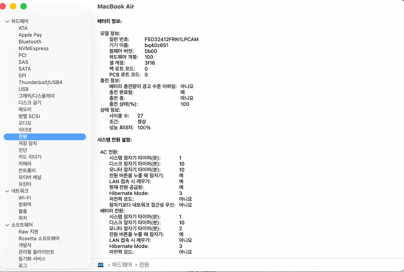Image resolution: width=404 pixels, height=272 pixels.
Task: Select 그래픽/디스플레이 in the sidebar
Action: click(x=39, y=95)
